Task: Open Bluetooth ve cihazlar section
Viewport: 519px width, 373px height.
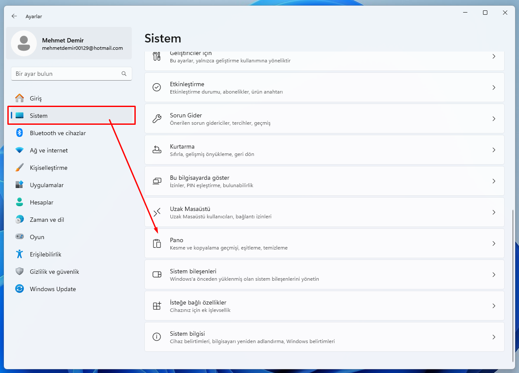Action: [58, 133]
